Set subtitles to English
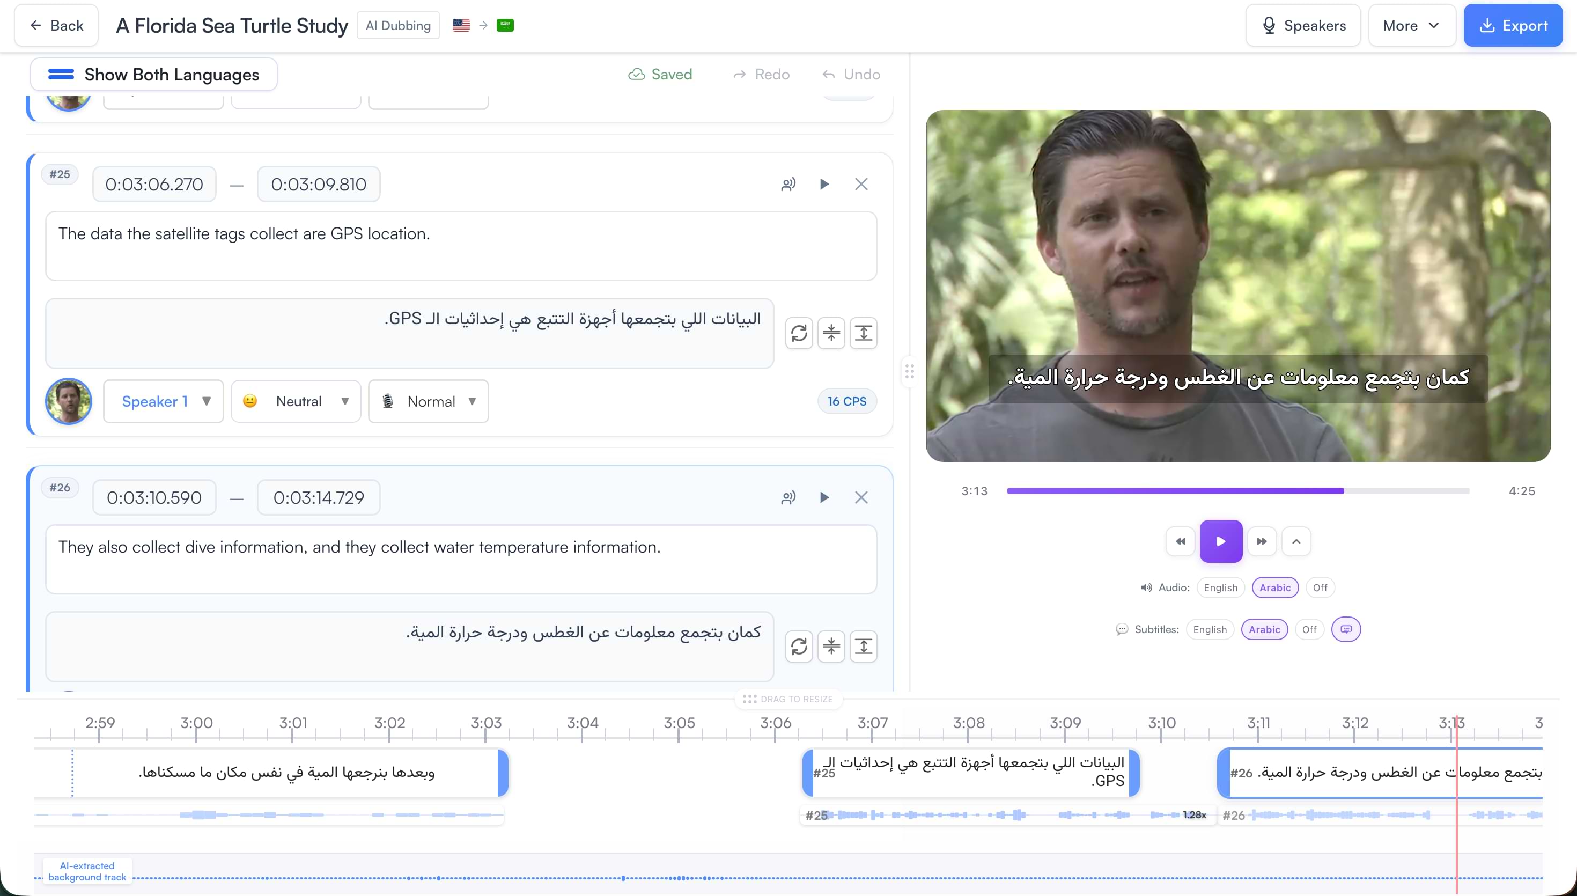 pos(1209,629)
